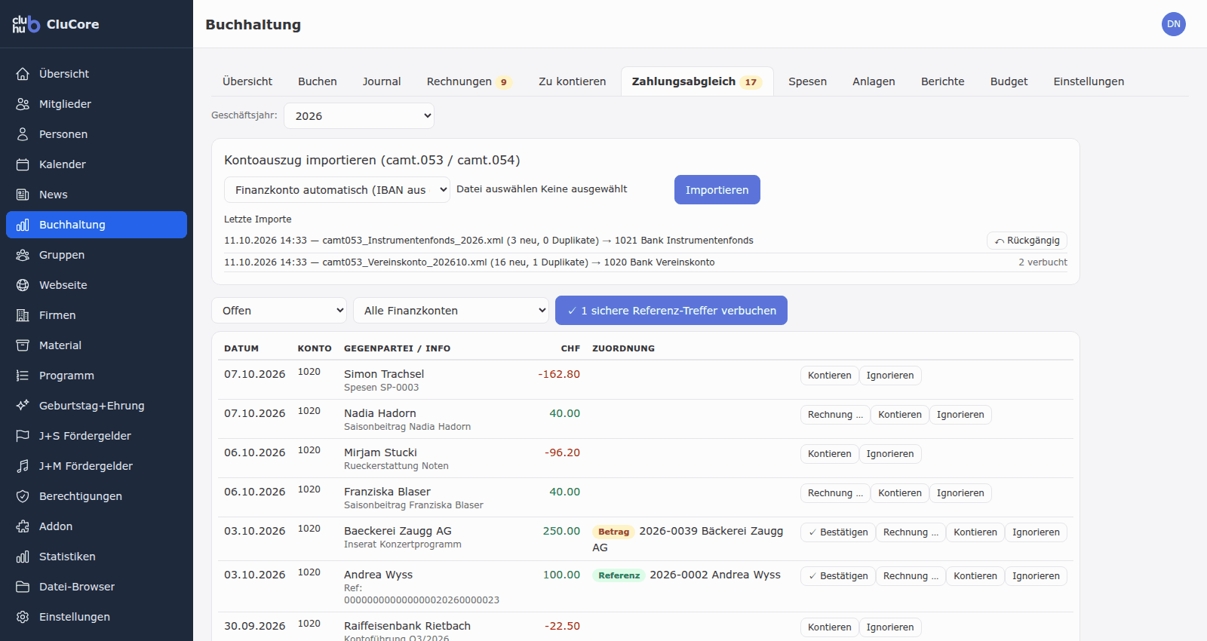Click sichere Referenz-Treffer verbuchen button
1207x641 pixels.
671,311
